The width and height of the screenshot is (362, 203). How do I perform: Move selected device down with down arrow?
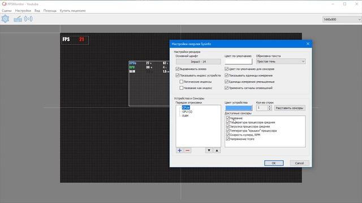(209, 151)
